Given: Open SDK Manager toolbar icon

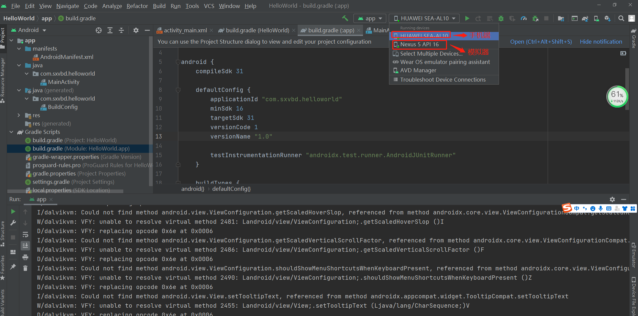Looking at the screenshot, I should (607, 18).
